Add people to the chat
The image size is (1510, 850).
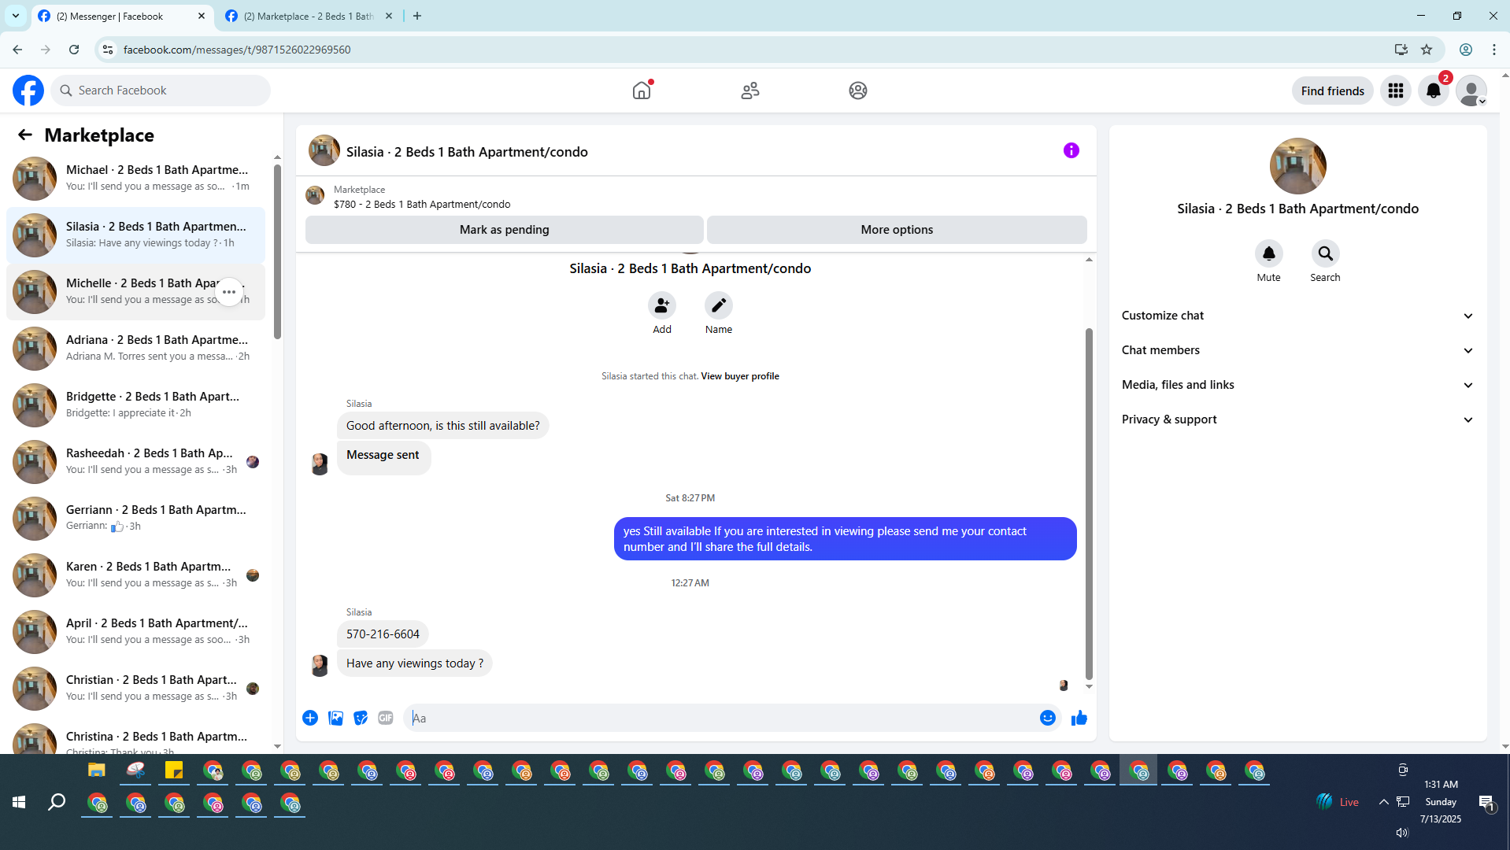(x=662, y=305)
